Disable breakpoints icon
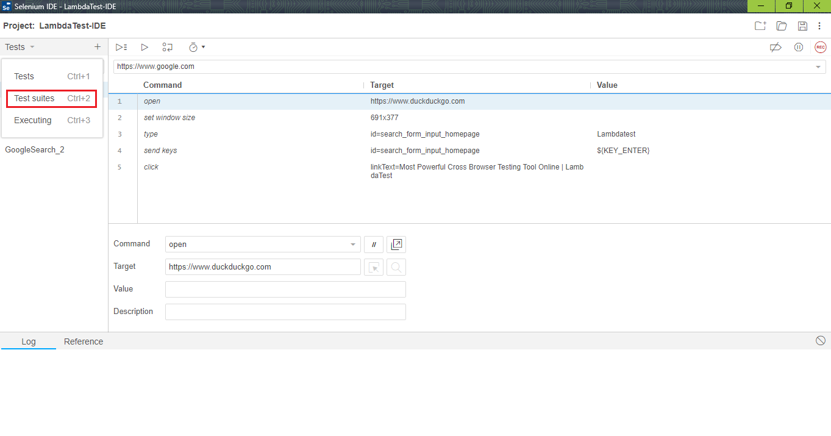831x436 pixels. click(x=776, y=47)
